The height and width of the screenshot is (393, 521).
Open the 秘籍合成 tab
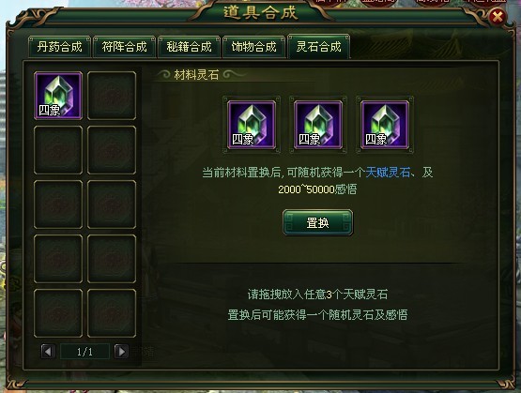pyautogui.click(x=189, y=47)
